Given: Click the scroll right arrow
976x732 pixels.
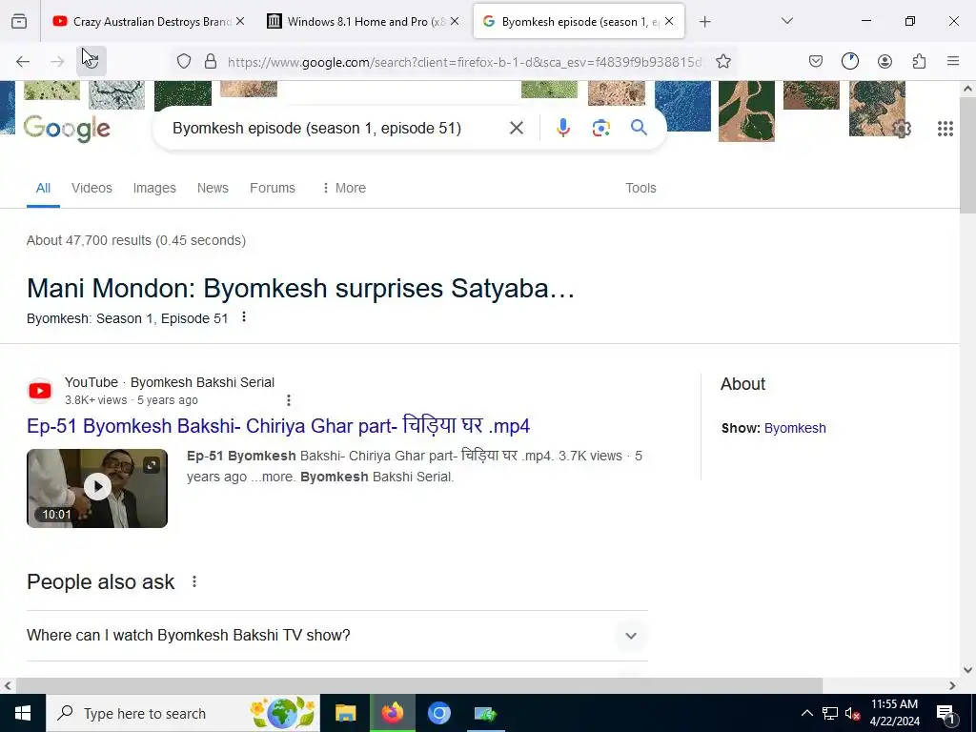Looking at the screenshot, I should click(952, 685).
